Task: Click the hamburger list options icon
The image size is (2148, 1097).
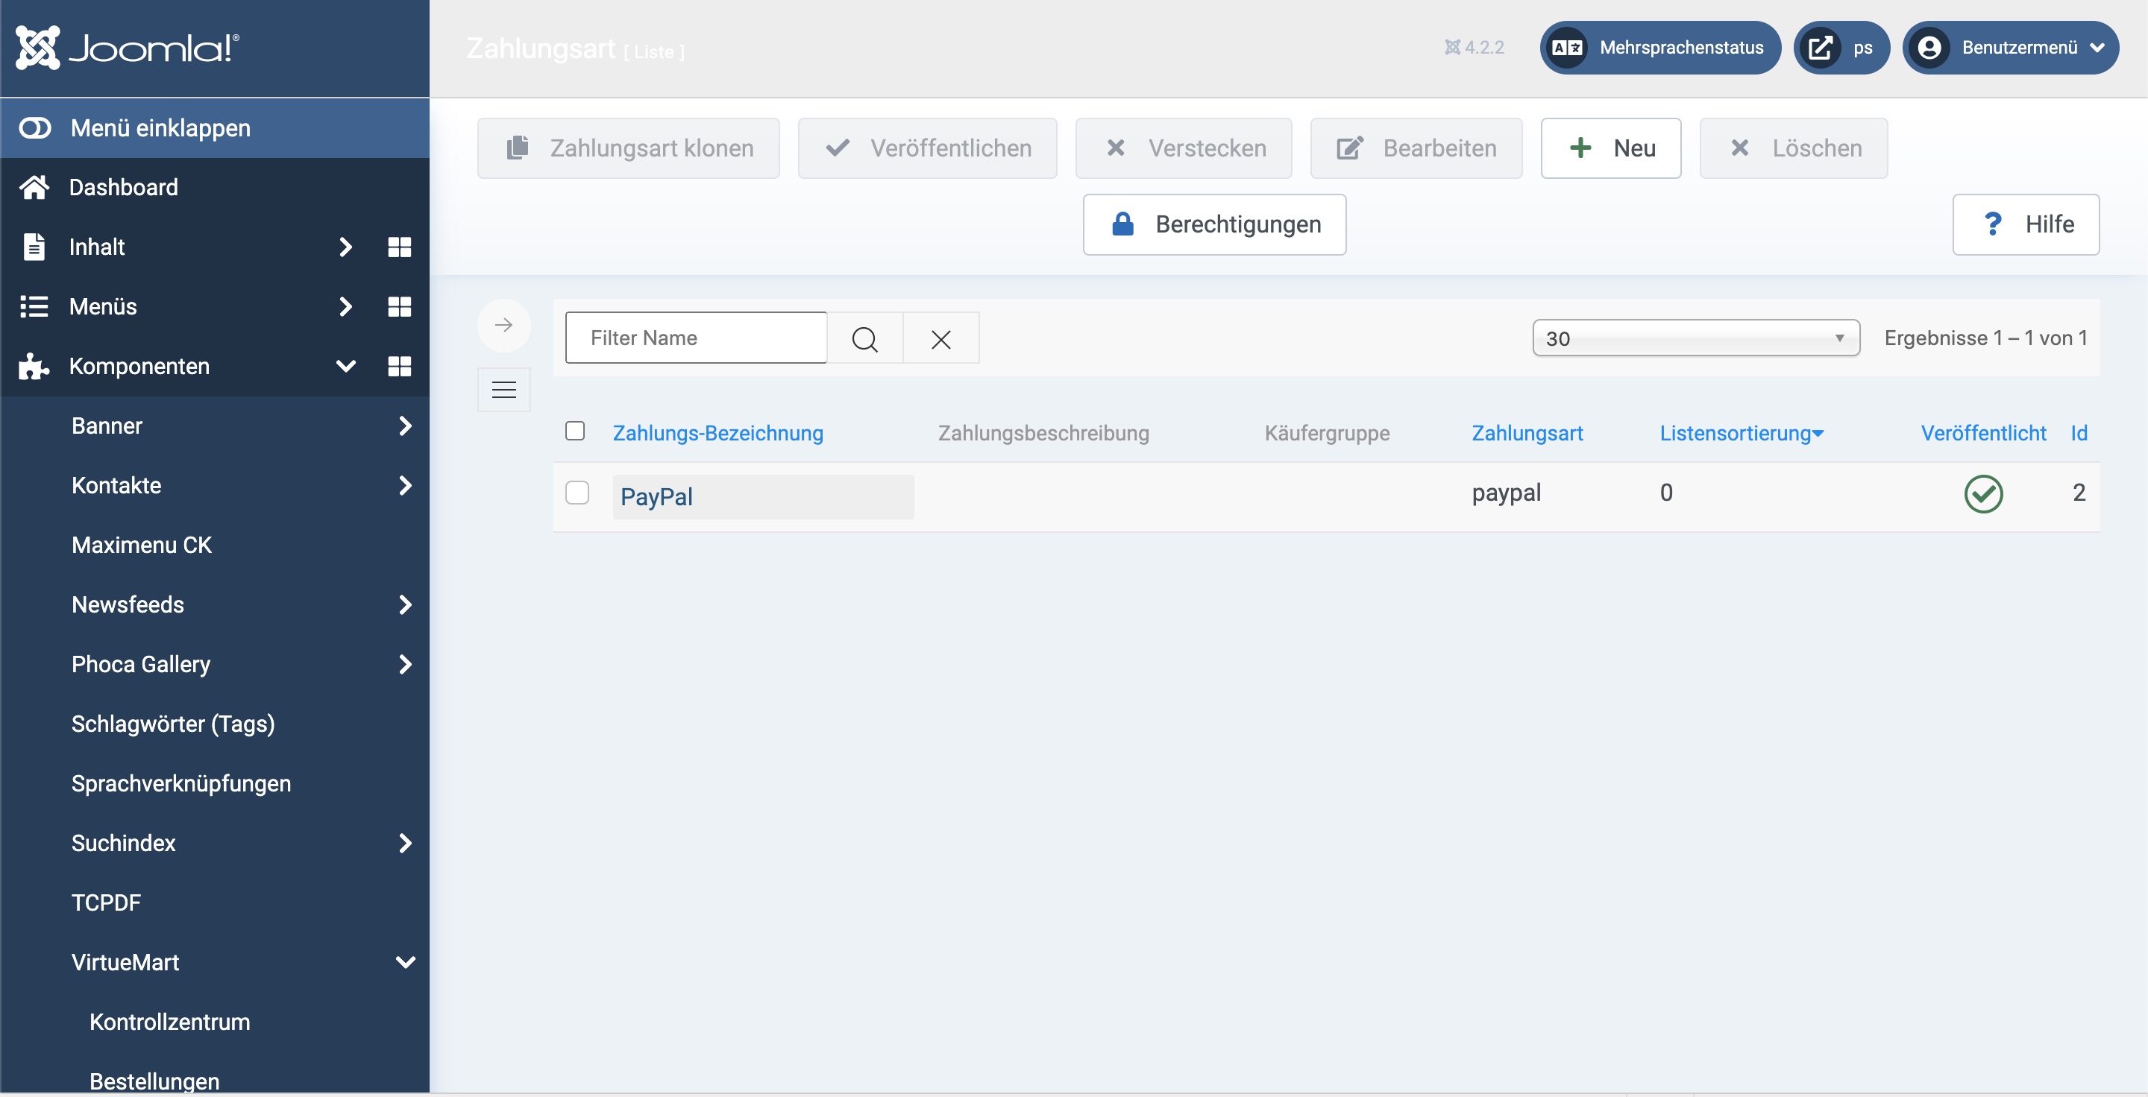Action: click(503, 390)
